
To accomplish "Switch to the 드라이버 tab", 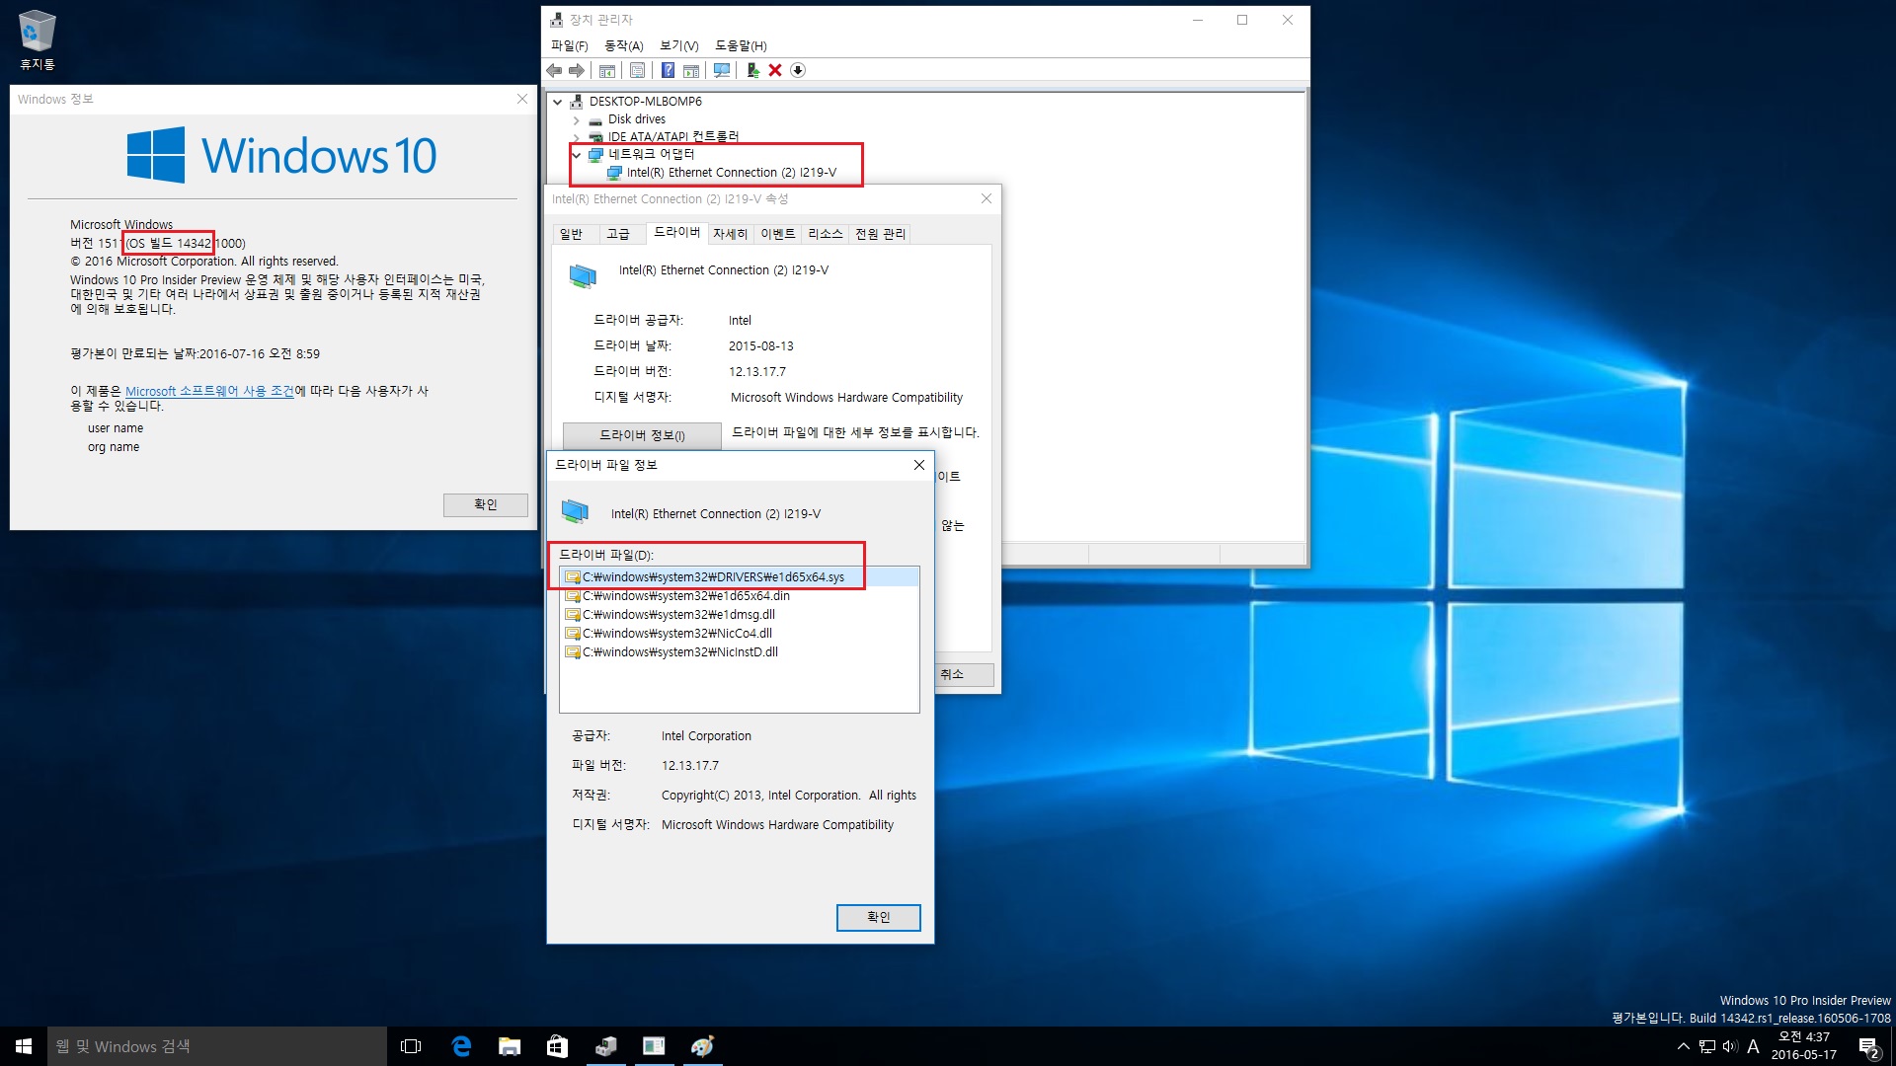I will point(676,232).
